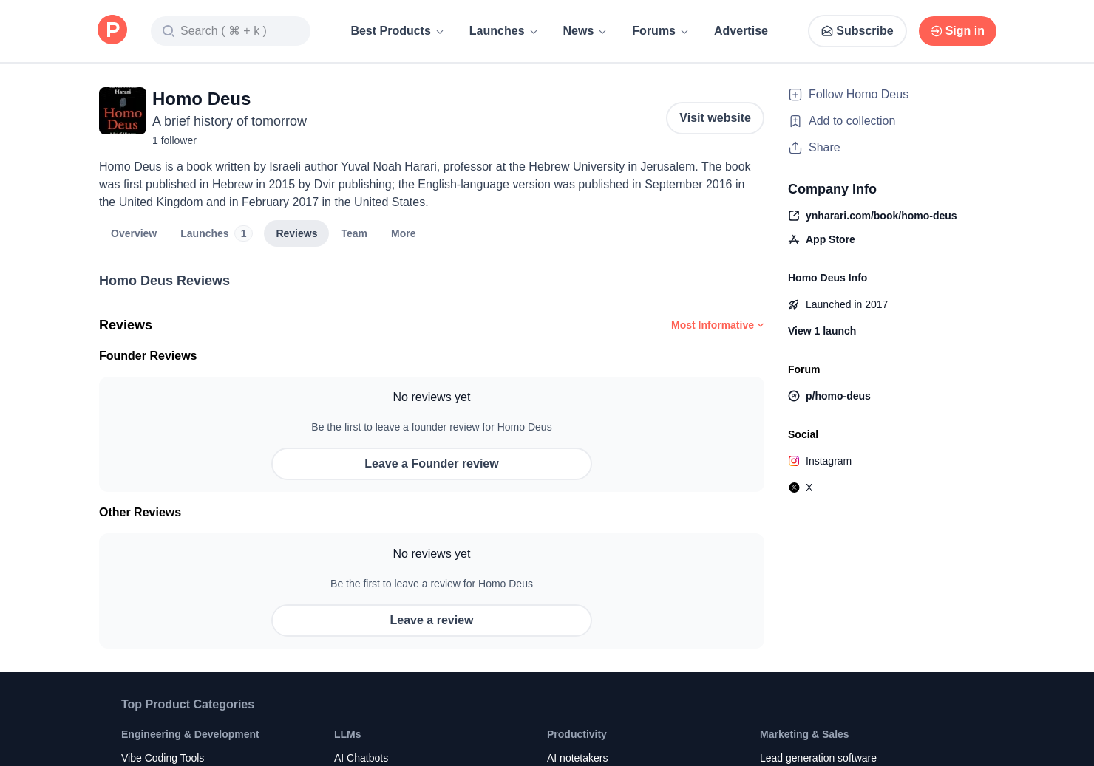1094x766 pixels.
Task: Expand the Launches navigation dropdown
Action: pos(503,31)
